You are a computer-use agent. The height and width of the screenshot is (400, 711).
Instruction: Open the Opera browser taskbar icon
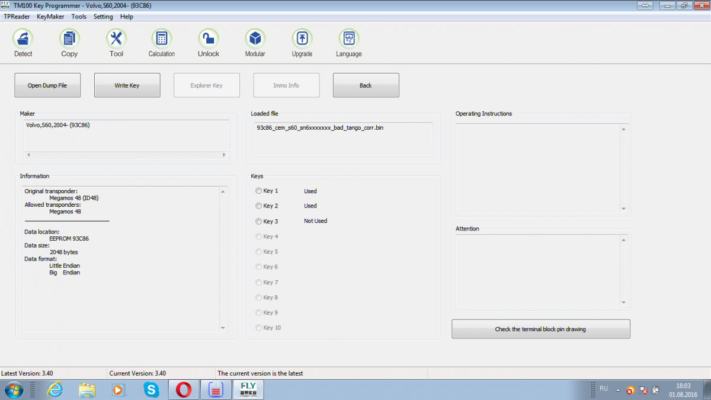point(184,390)
